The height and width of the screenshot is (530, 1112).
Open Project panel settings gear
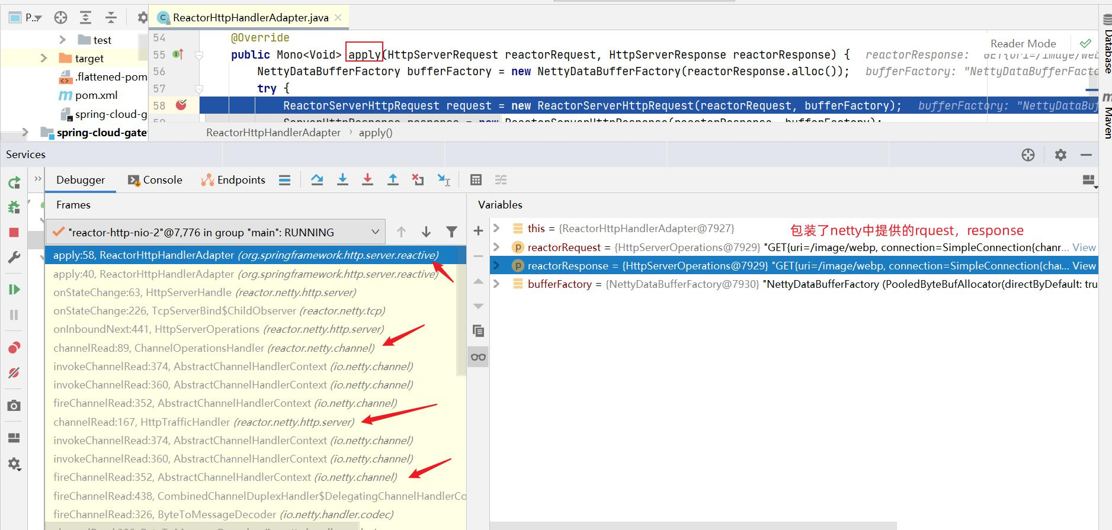coord(142,18)
